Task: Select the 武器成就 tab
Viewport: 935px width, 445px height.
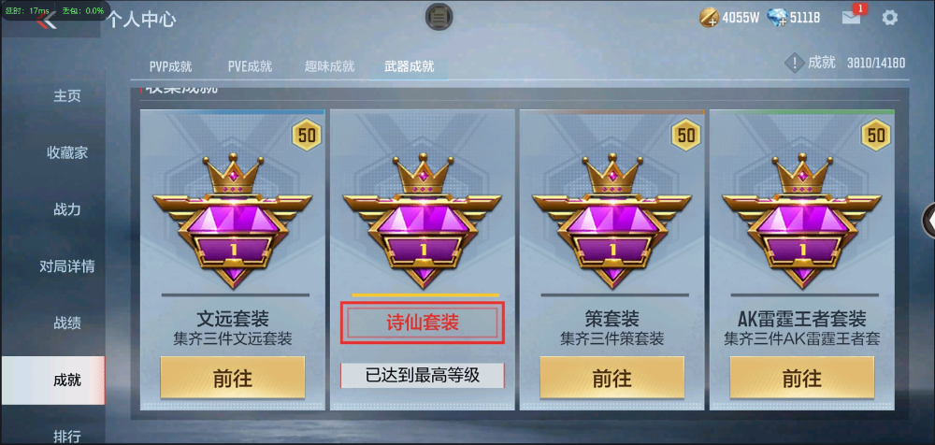Action: pos(410,66)
